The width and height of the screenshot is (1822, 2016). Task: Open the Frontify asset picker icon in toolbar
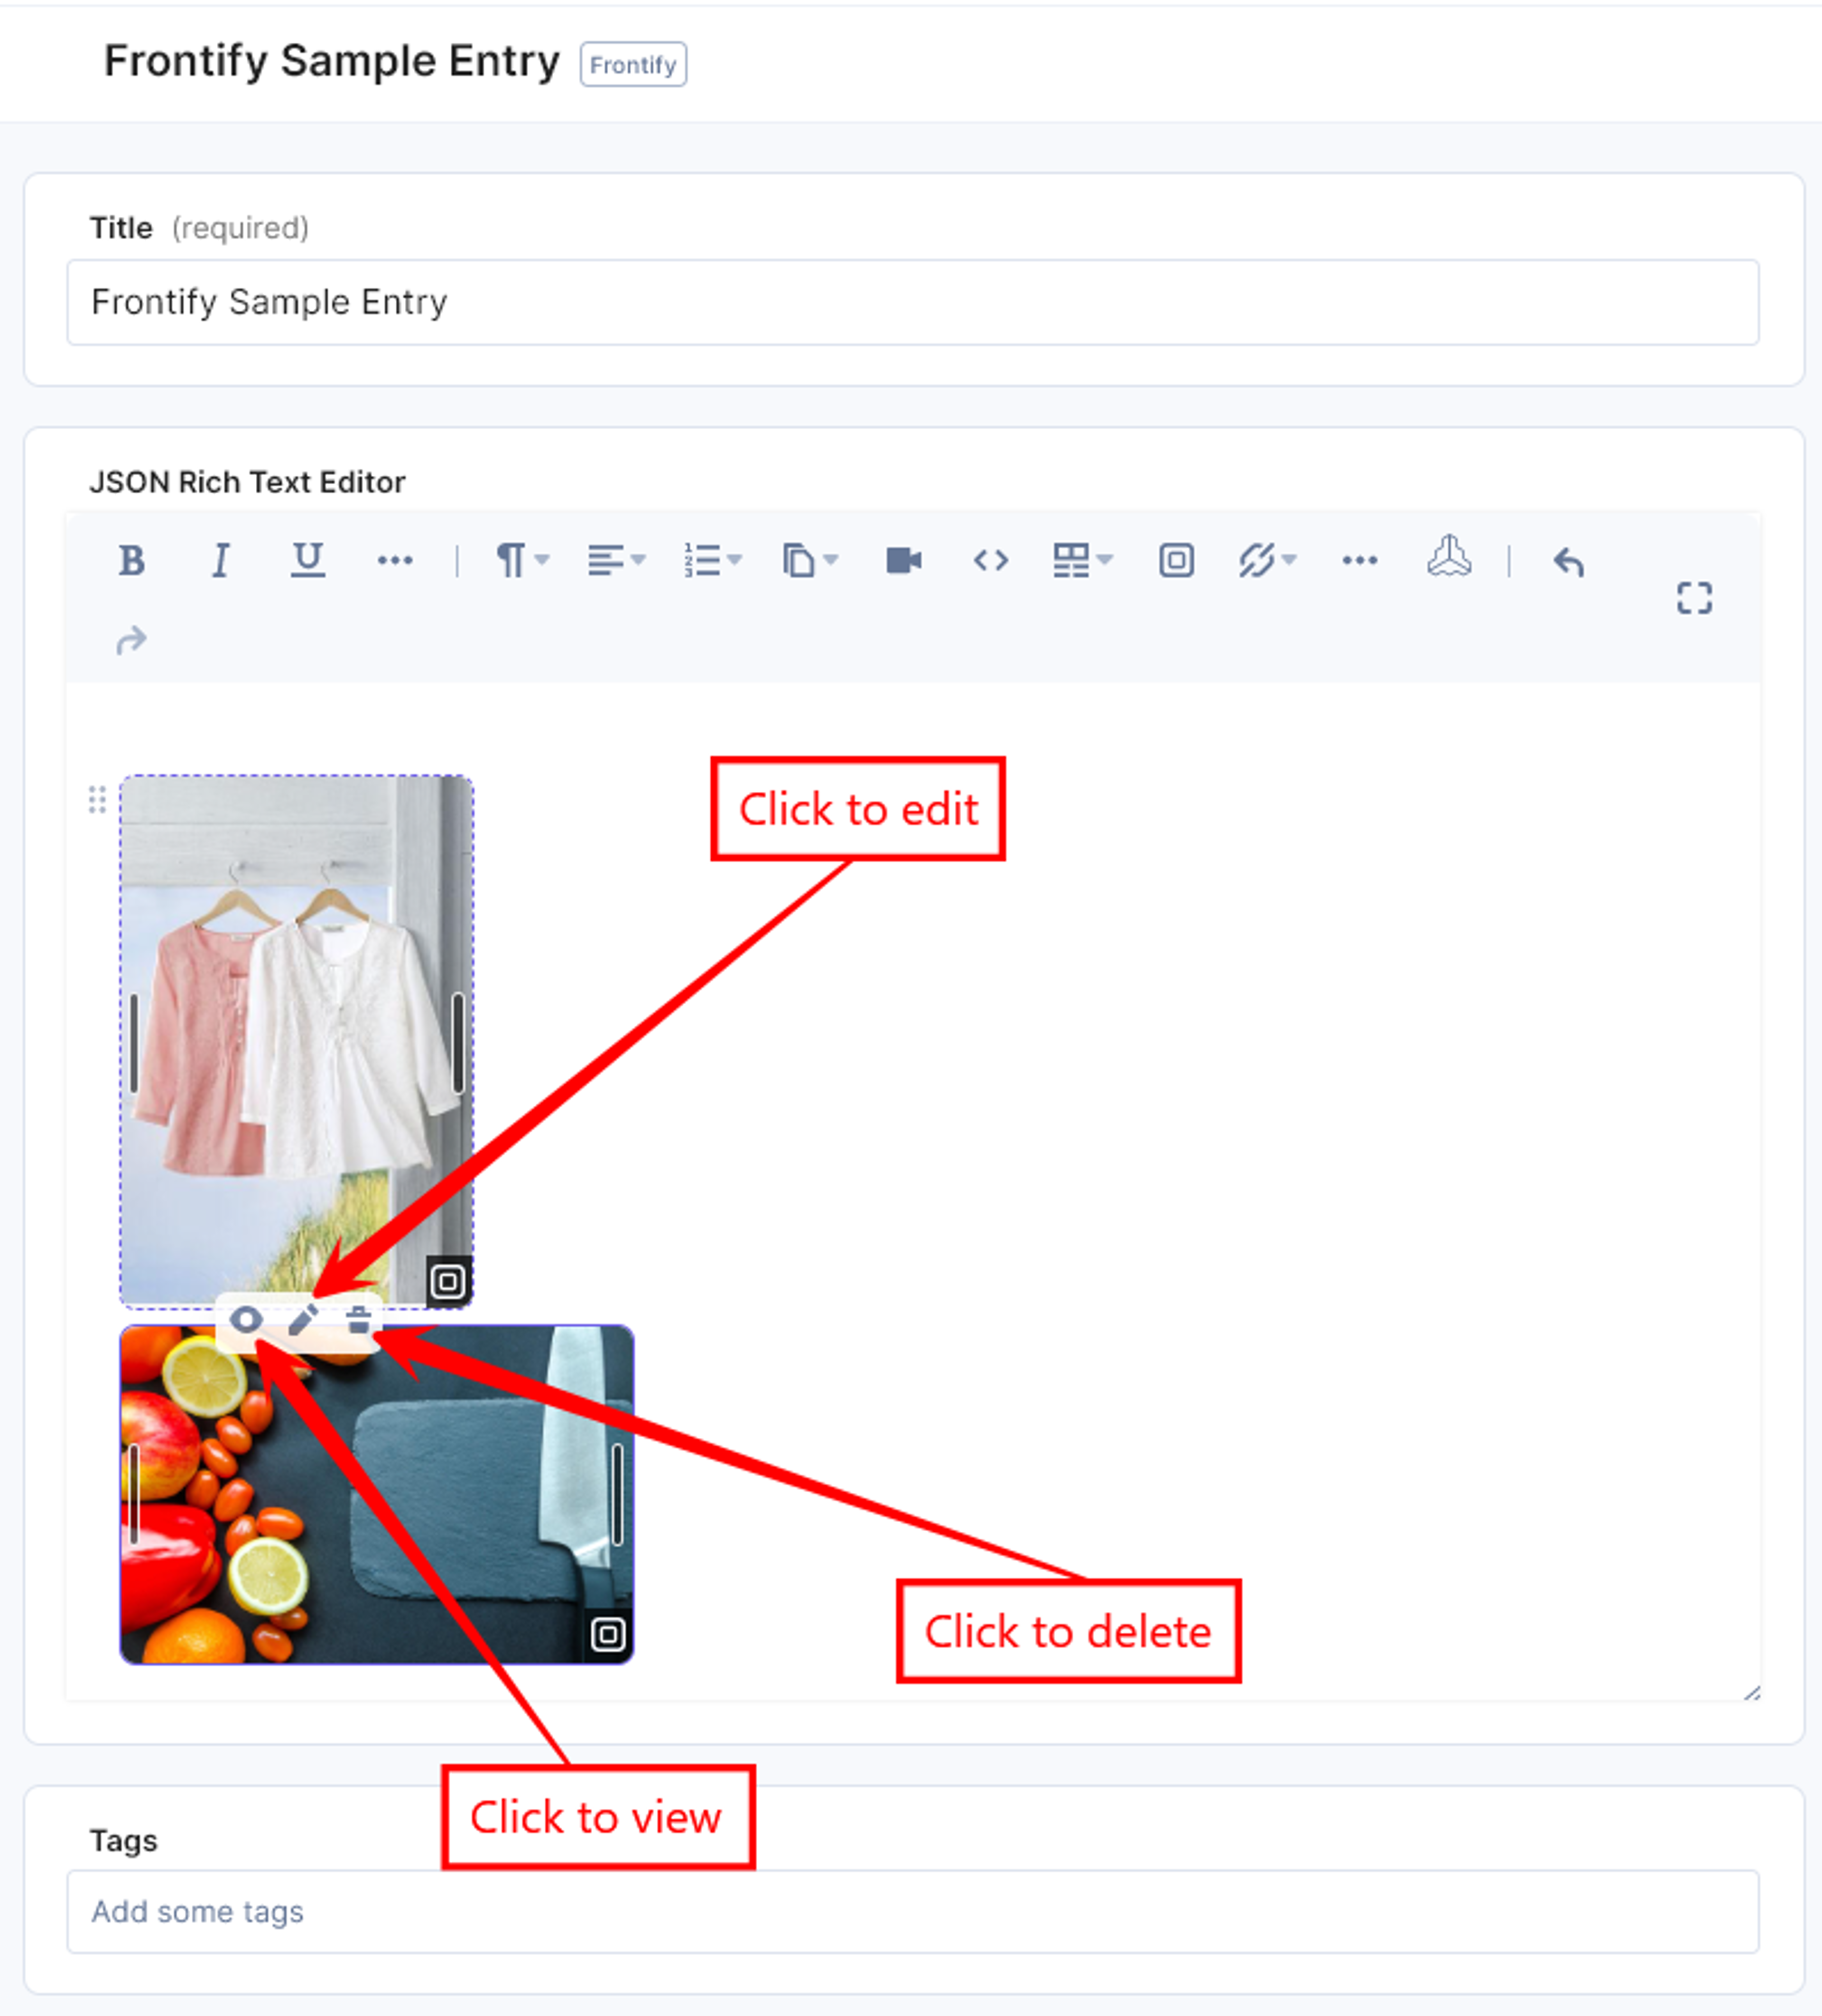click(1448, 556)
